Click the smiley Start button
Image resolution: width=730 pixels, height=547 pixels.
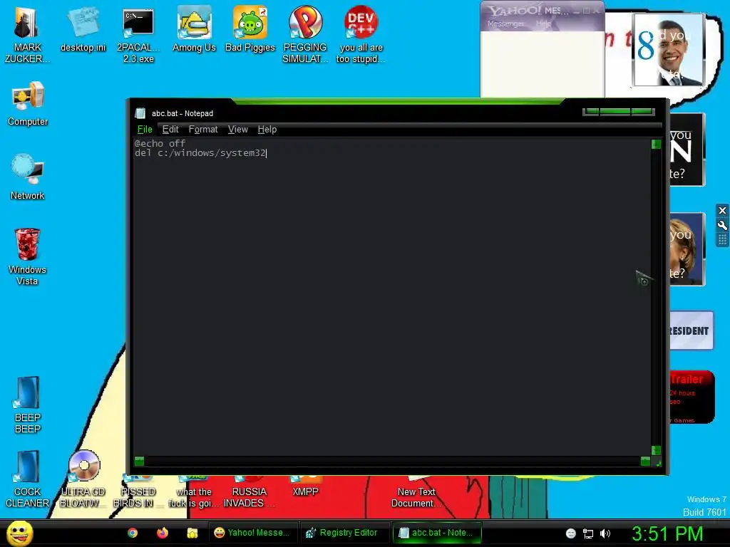pyautogui.click(x=19, y=533)
